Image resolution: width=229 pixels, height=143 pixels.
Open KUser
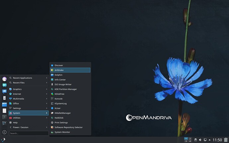click(x=70, y=108)
